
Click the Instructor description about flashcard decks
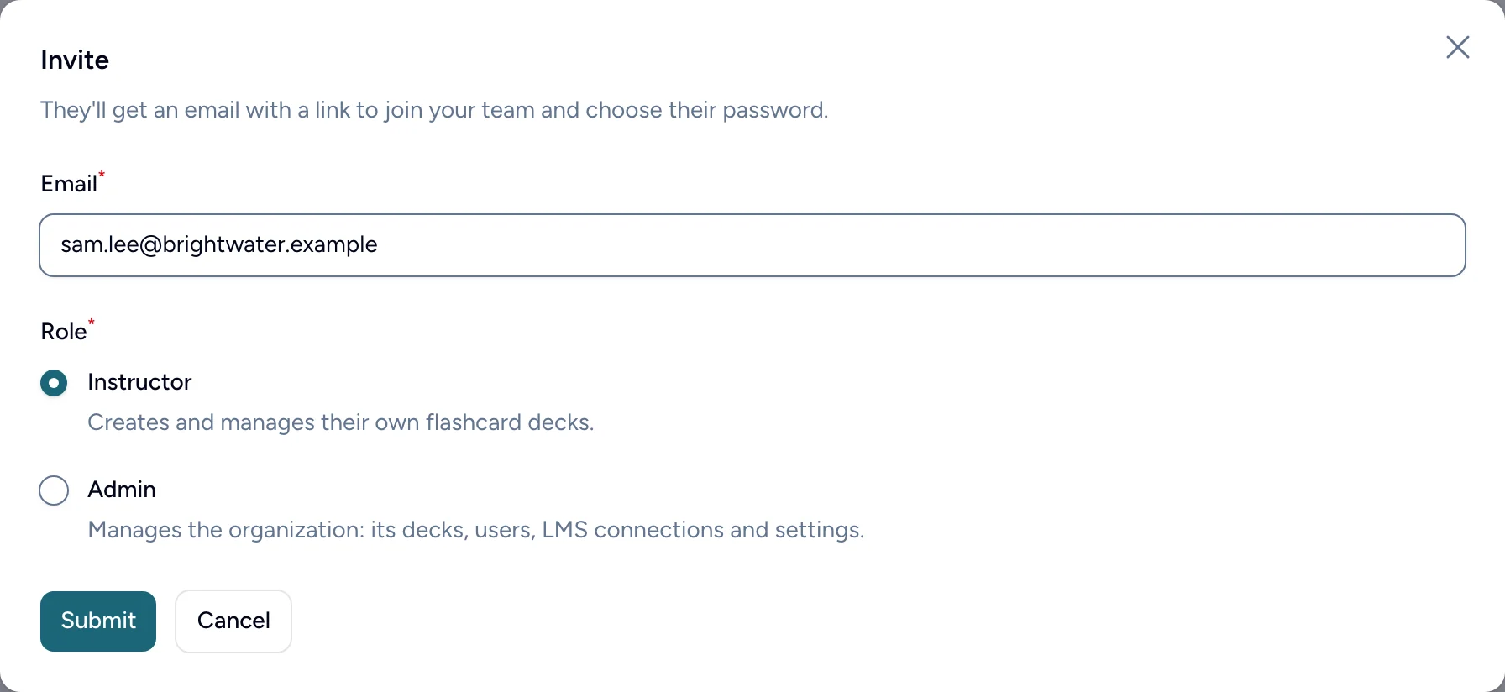coord(341,422)
